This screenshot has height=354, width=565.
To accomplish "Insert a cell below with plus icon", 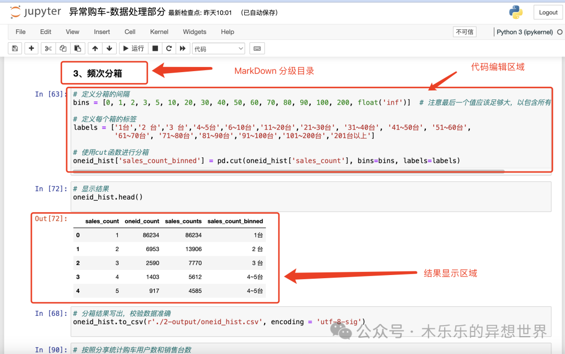I will click(31, 48).
